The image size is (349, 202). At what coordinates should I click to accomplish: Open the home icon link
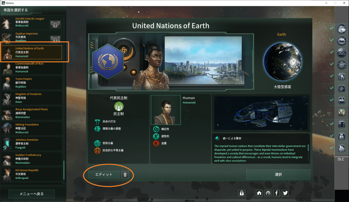coord(259,193)
